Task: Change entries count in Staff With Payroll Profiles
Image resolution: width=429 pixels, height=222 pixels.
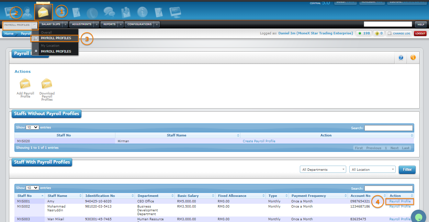Action: tap(32, 188)
